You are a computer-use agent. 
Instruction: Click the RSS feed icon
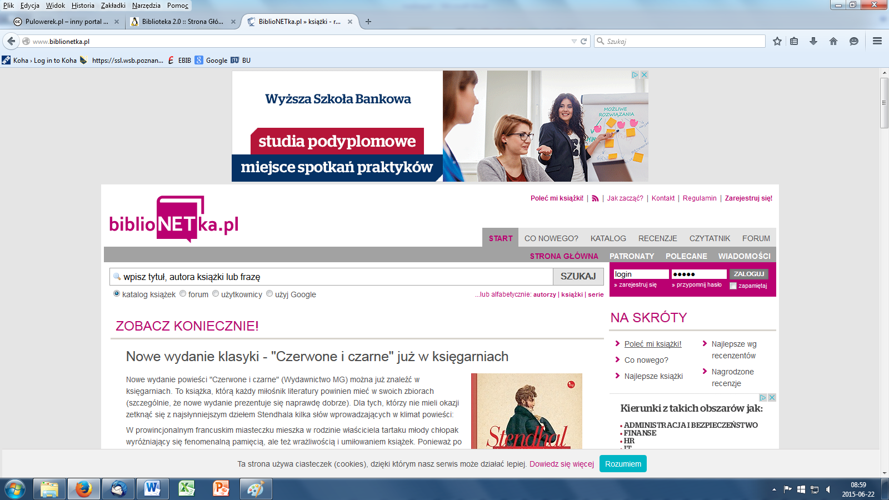coord(595,198)
